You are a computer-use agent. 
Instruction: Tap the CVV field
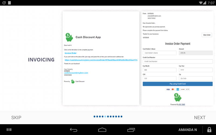[160, 79]
